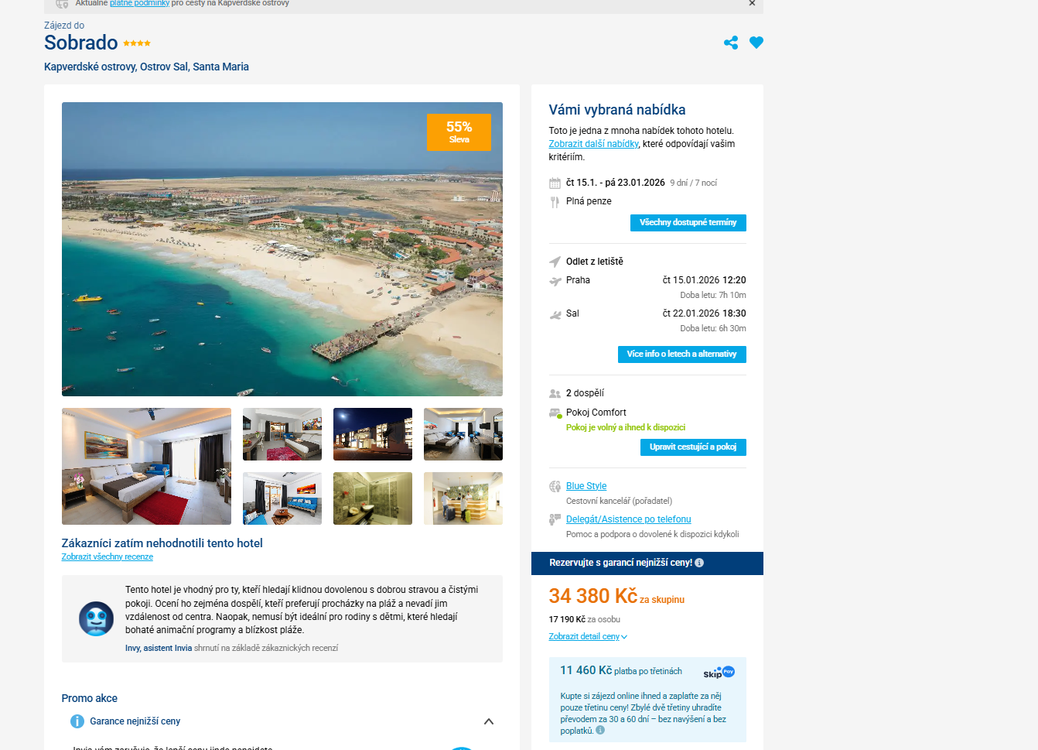Screen dimensions: 1038x750
Task: Open the Blue Style tour operator link
Action: (586, 486)
